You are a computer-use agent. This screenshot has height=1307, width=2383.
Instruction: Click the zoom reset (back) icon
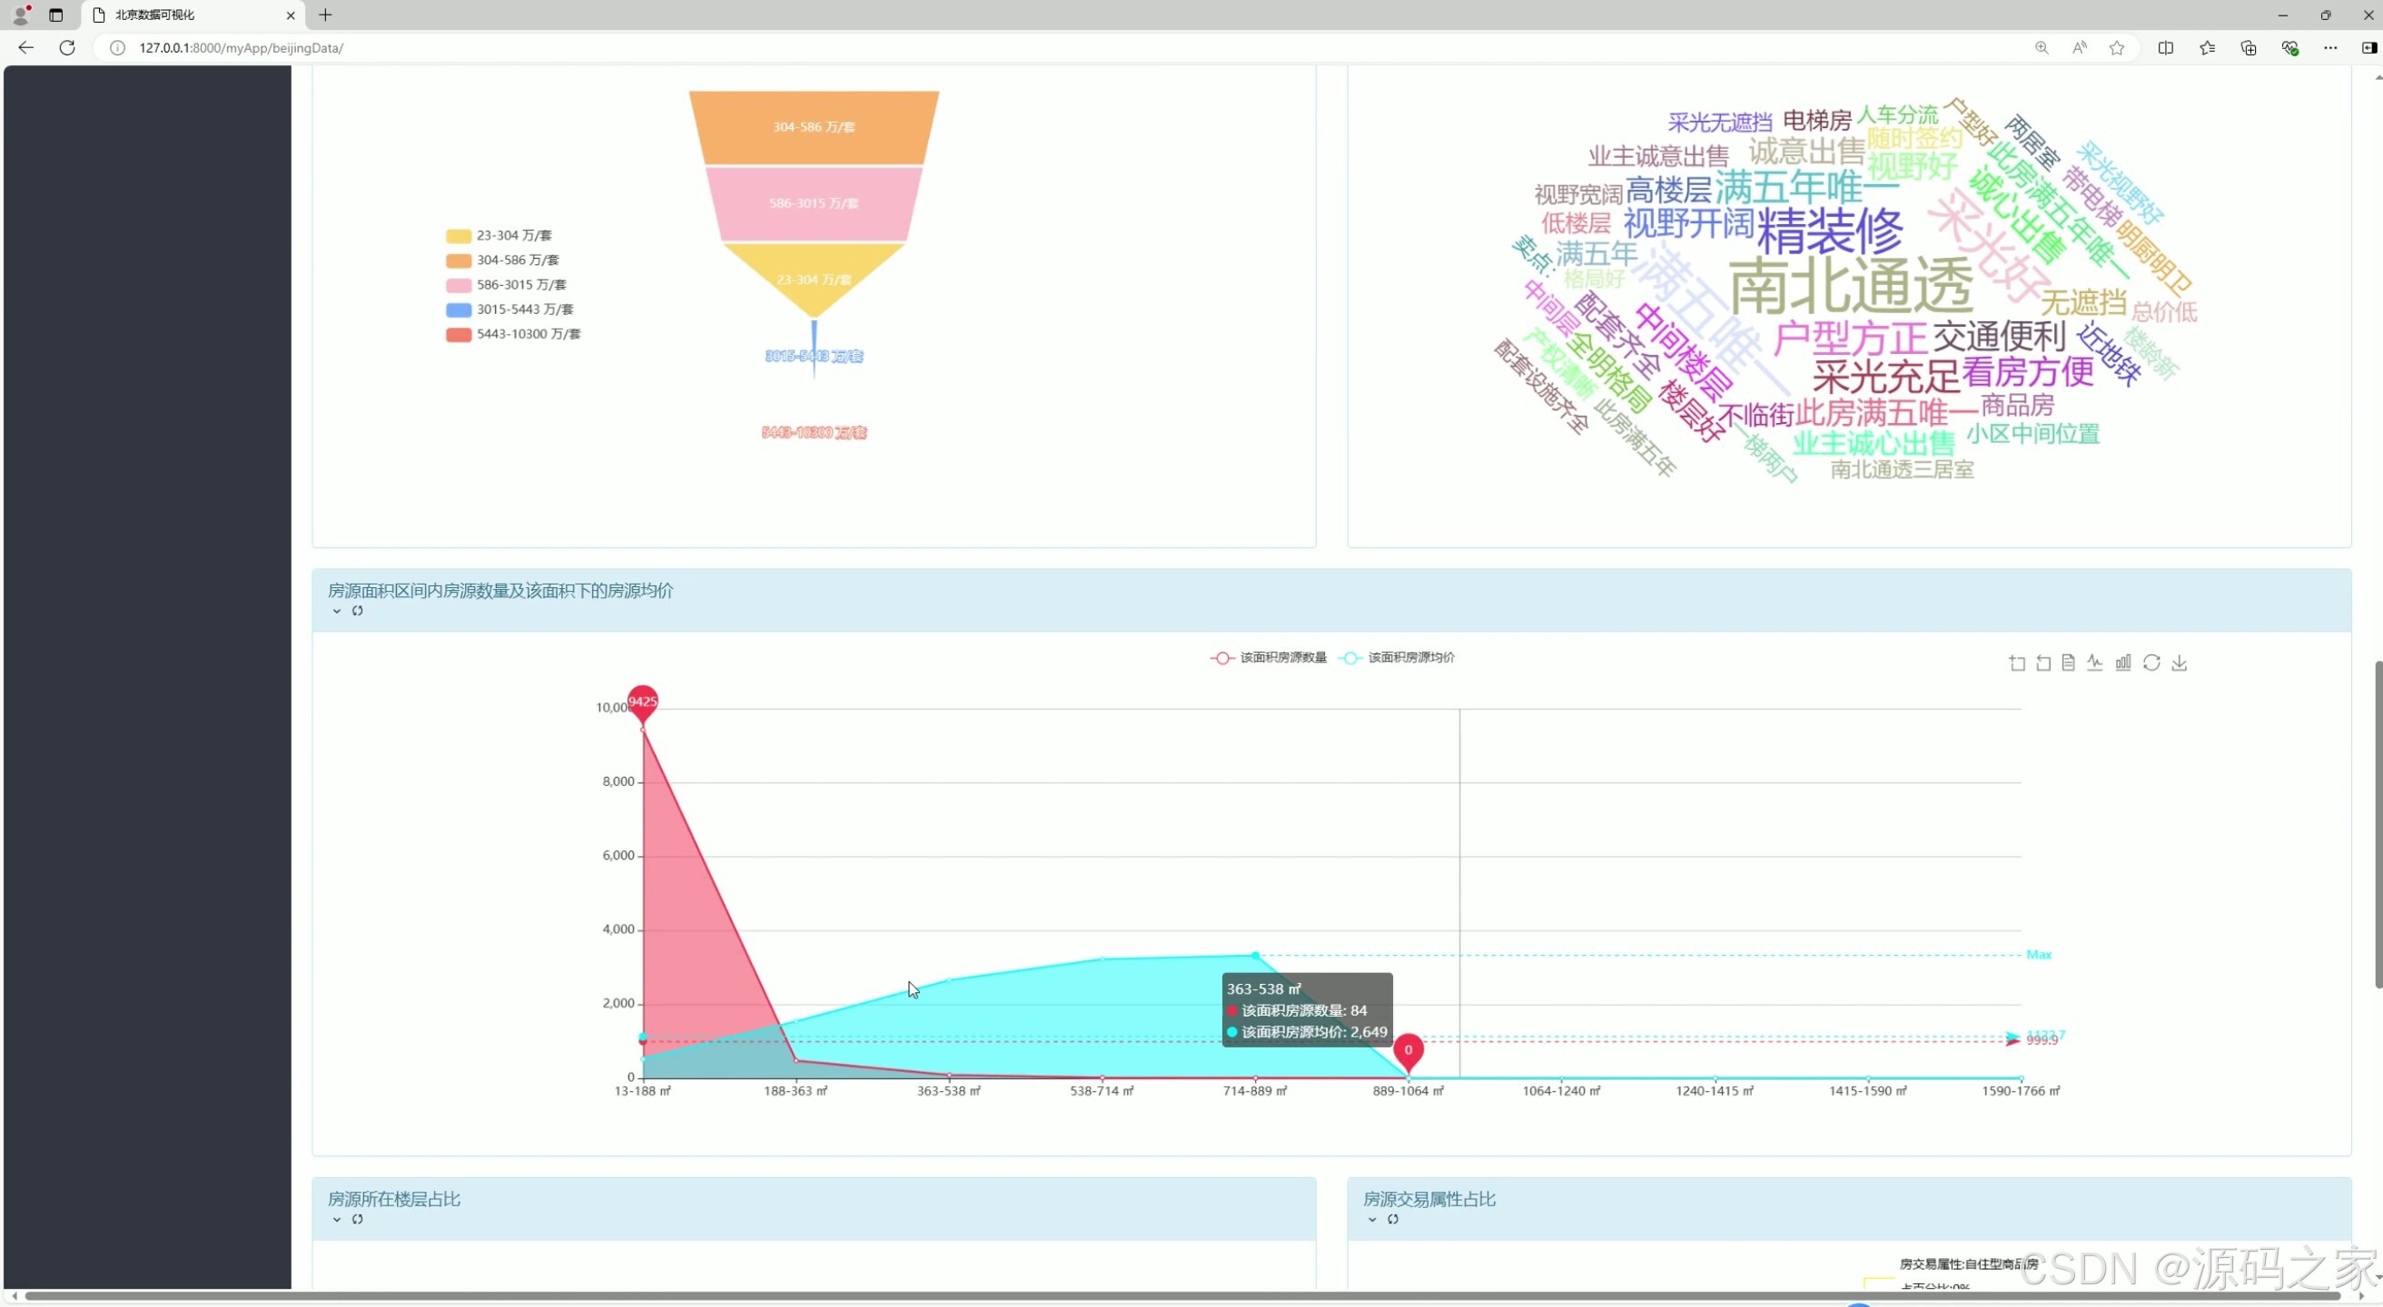click(x=2042, y=663)
